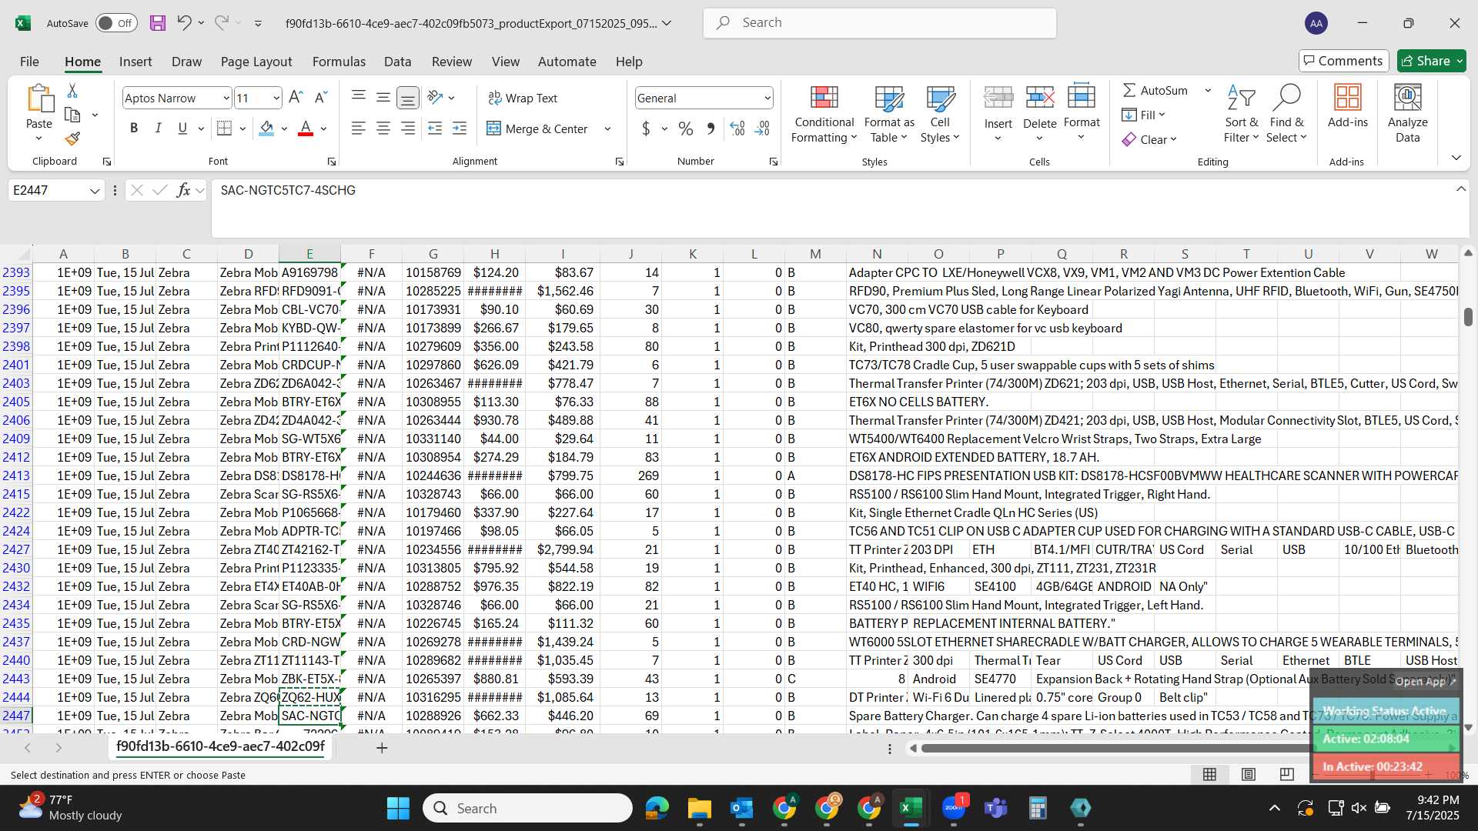
Task: Open the Merge & Center dropdown arrow
Action: coord(607,128)
